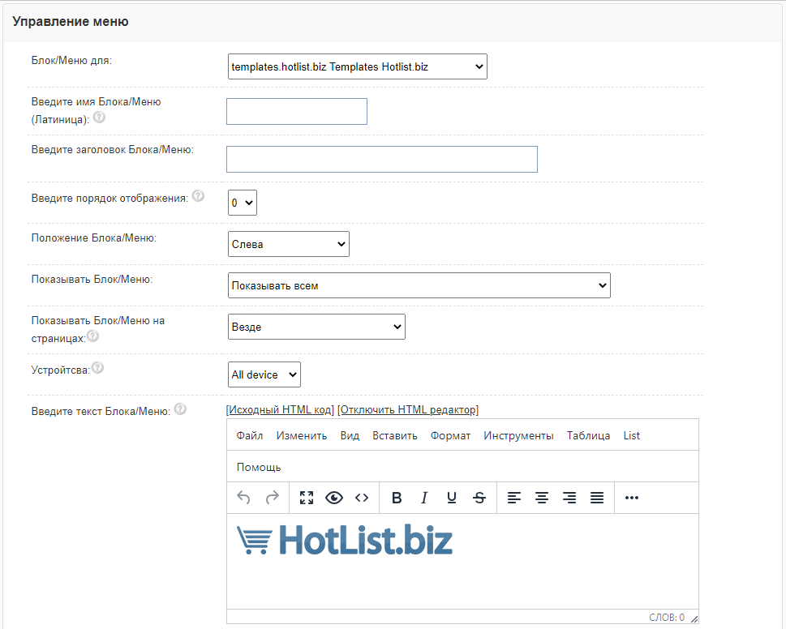The height and width of the screenshot is (629, 786).
Task: Align text to the left
Action: (x=514, y=498)
